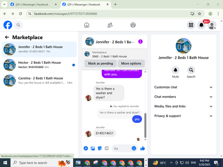Choose a GIF with the GIF icon

(107, 148)
